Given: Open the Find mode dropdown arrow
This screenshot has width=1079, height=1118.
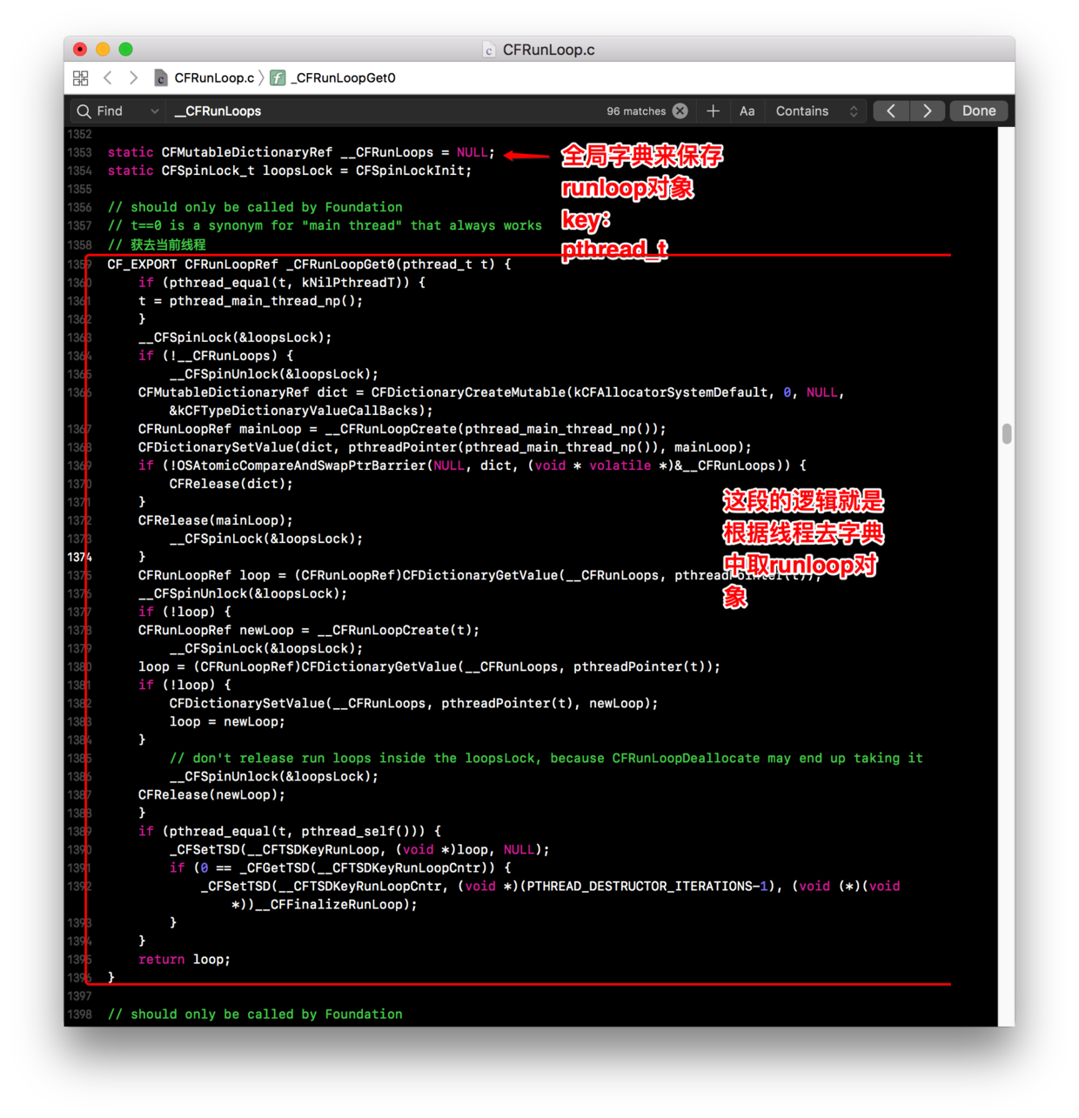Looking at the screenshot, I should (154, 111).
